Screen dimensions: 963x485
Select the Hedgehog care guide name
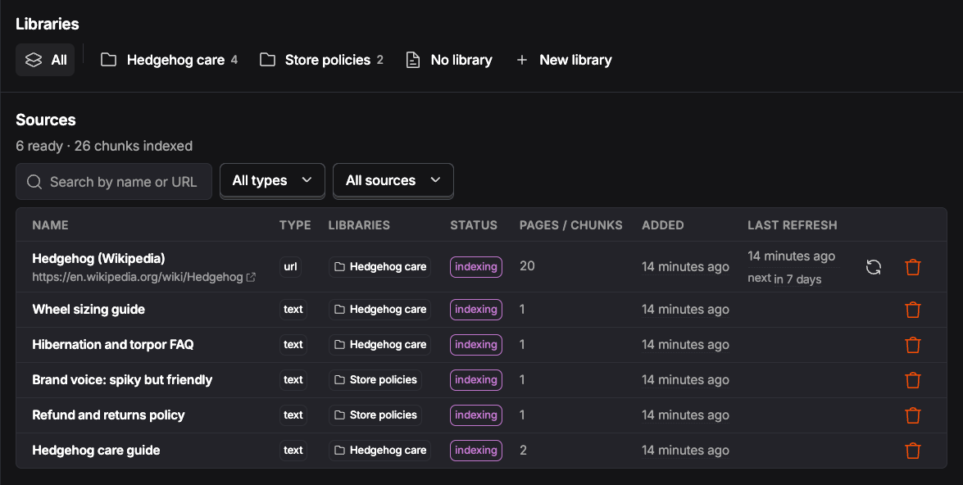[96, 451]
